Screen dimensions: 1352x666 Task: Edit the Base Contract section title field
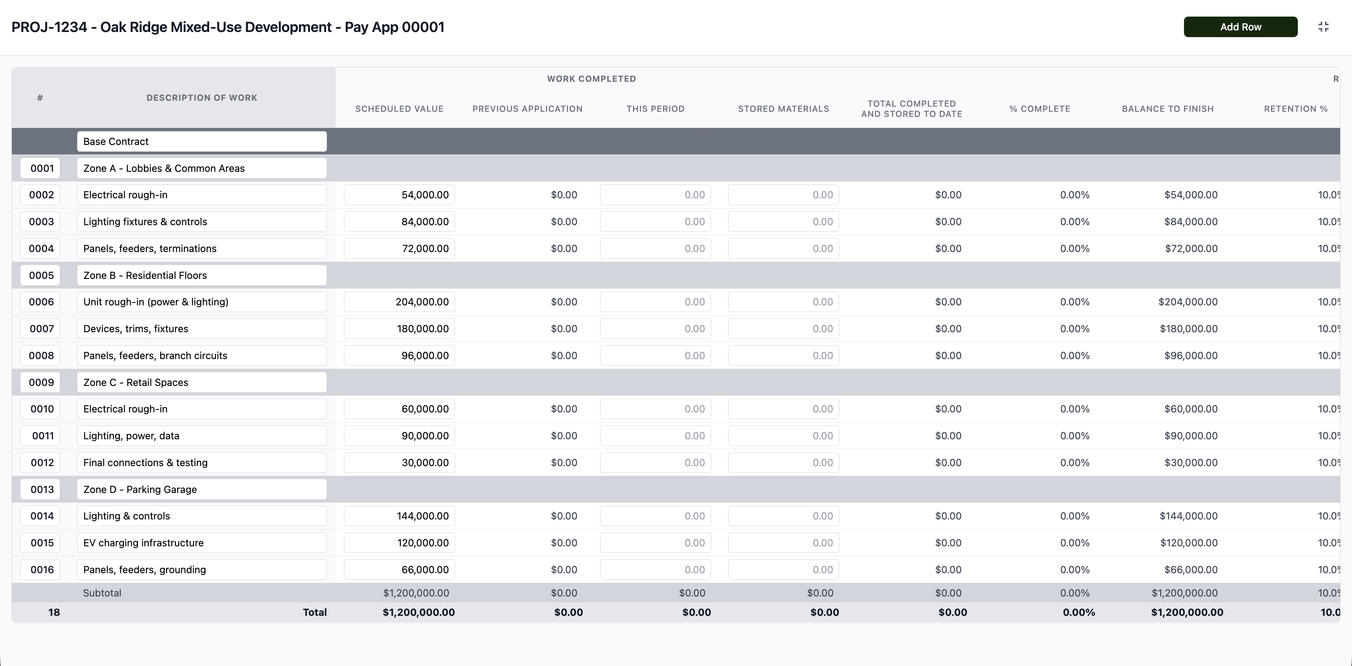tap(202, 141)
